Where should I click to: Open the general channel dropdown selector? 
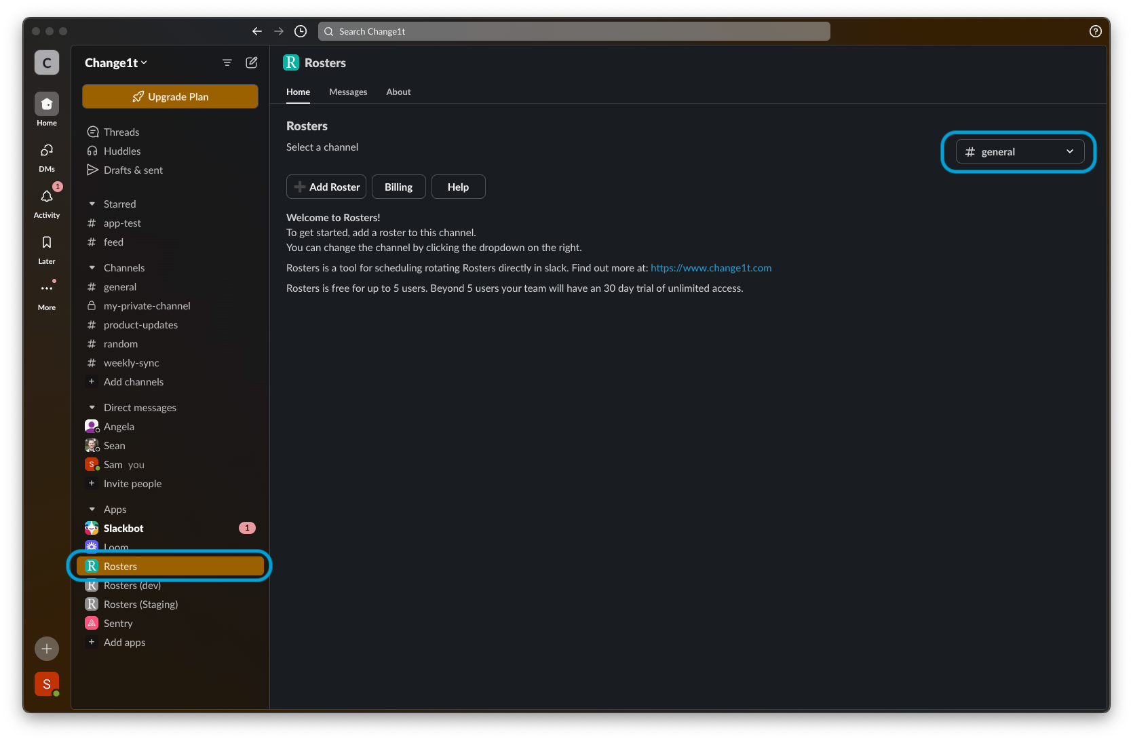1020,151
